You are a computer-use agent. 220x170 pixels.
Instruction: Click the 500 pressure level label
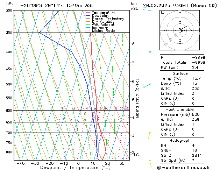point(10,84)
